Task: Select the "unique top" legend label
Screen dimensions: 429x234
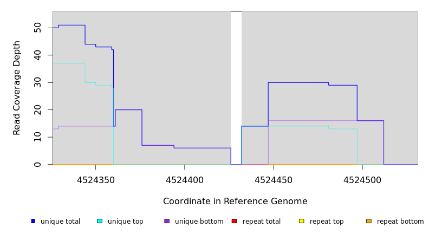Action: coord(125,222)
